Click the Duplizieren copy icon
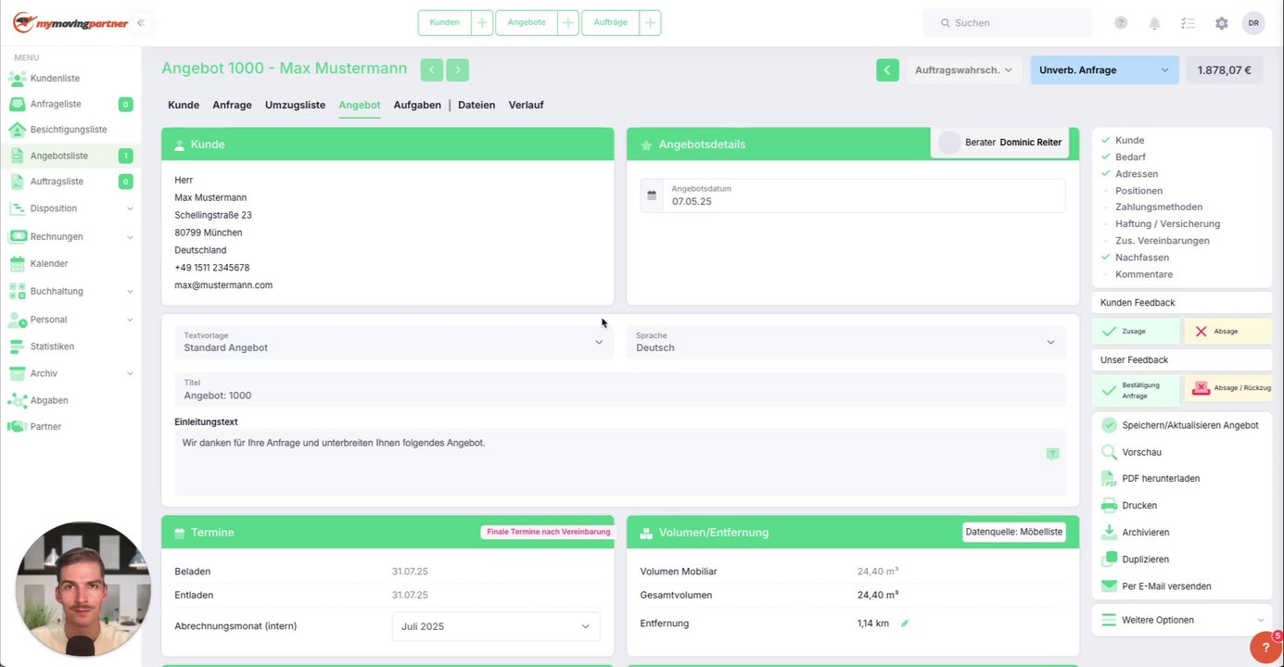Image resolution: width=1284 pixels, height=667 pixels. click(1109, 560)
